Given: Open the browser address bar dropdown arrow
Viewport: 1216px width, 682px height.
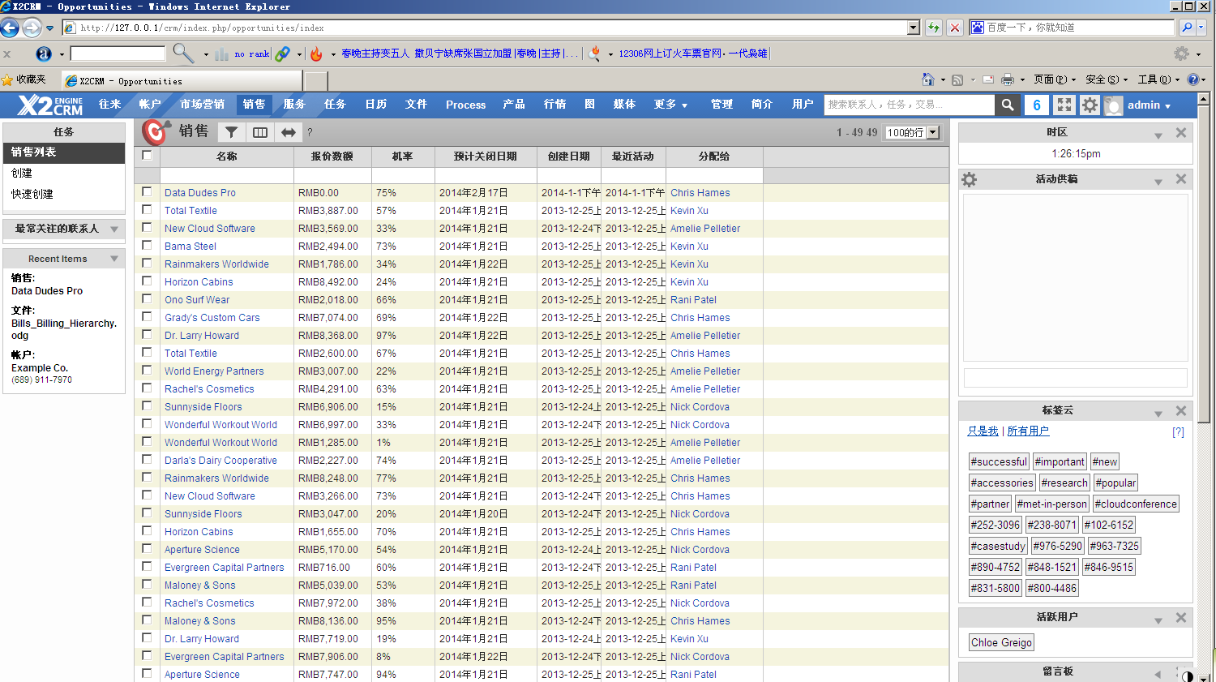Looking at the screenshot, I should pos(914,28).
